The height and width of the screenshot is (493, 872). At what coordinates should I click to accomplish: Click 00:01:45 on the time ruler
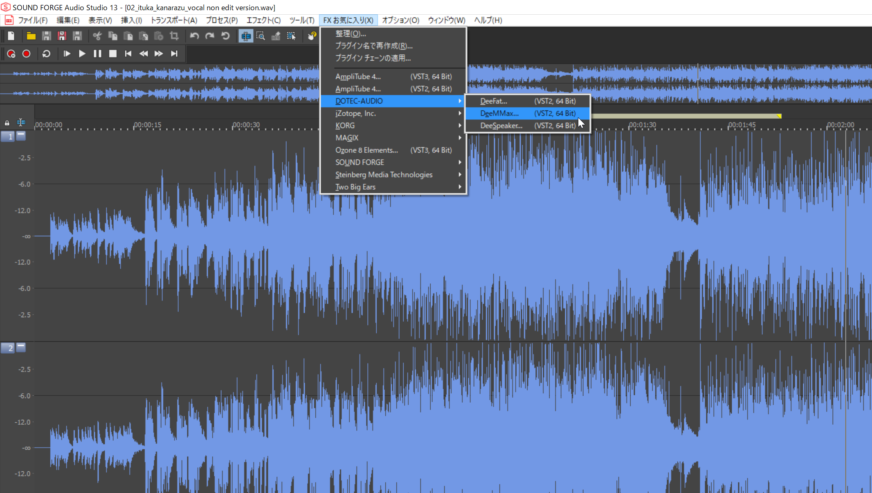pos(742,125)
